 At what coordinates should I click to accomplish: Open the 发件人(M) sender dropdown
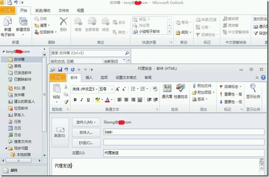coord(86,122)
